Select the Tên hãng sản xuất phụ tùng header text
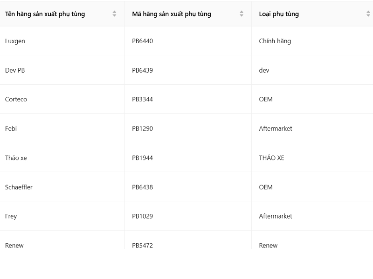Viewport: 373px width, 279px height. point(45,14)
